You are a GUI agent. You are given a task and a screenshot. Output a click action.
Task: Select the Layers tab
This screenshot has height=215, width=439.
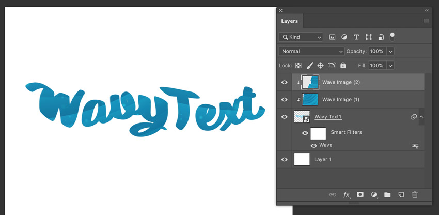pyautogui.click(x=289, y=21)
